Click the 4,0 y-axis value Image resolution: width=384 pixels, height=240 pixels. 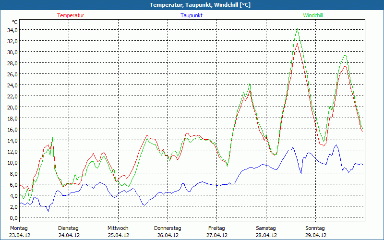coord(13,195)
